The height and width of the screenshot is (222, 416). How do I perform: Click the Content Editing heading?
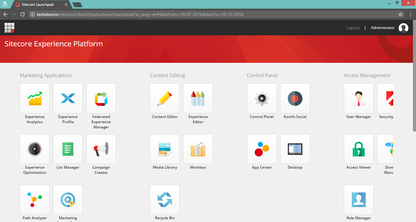pos(167,75)
